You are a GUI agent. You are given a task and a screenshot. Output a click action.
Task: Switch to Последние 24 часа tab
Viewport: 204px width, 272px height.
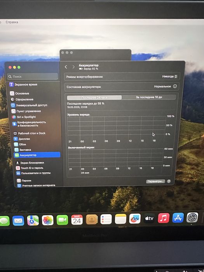[94, 98]
